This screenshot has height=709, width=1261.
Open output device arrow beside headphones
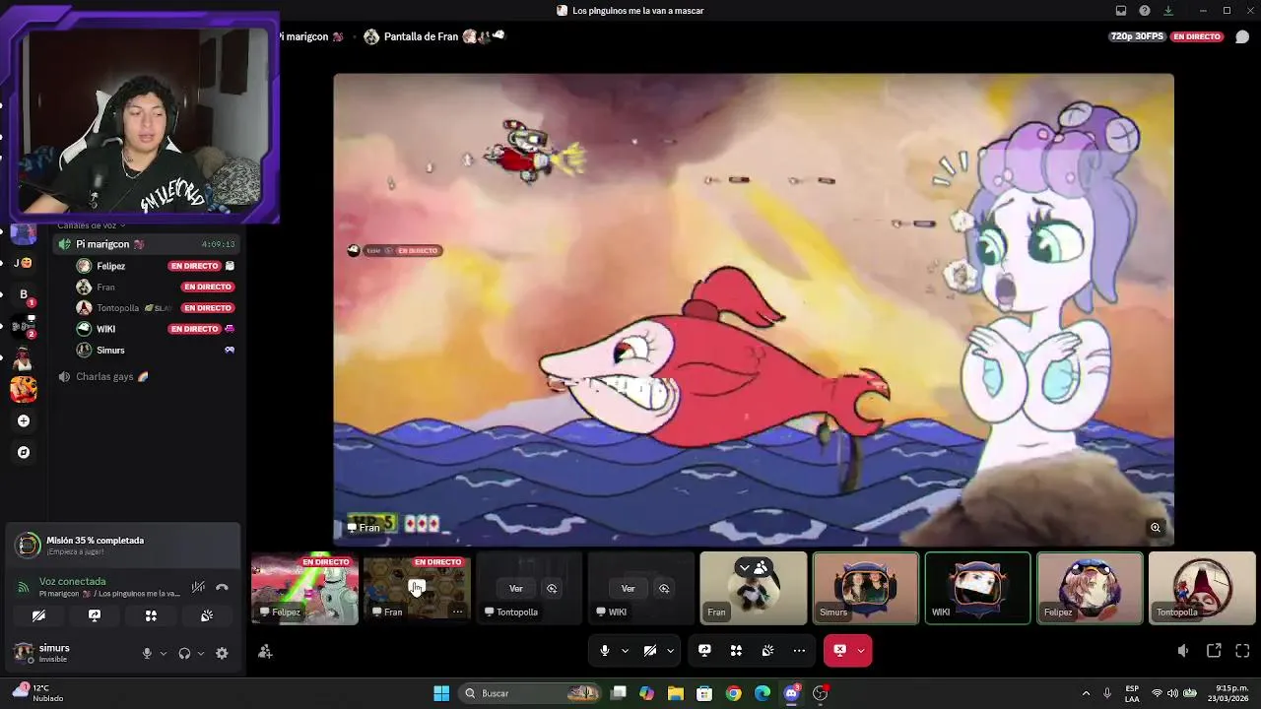pos(201,653)
